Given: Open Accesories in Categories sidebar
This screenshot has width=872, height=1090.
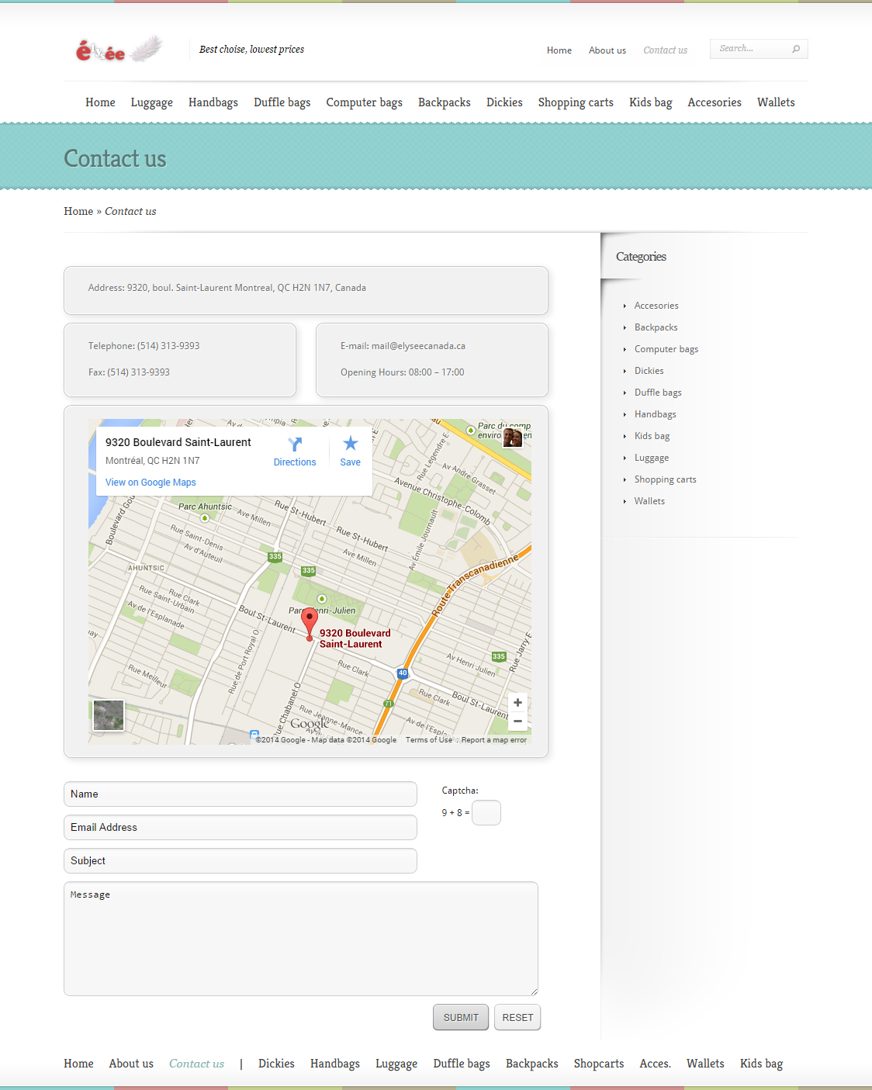Looking at the screenshot, I should [656, 306].
